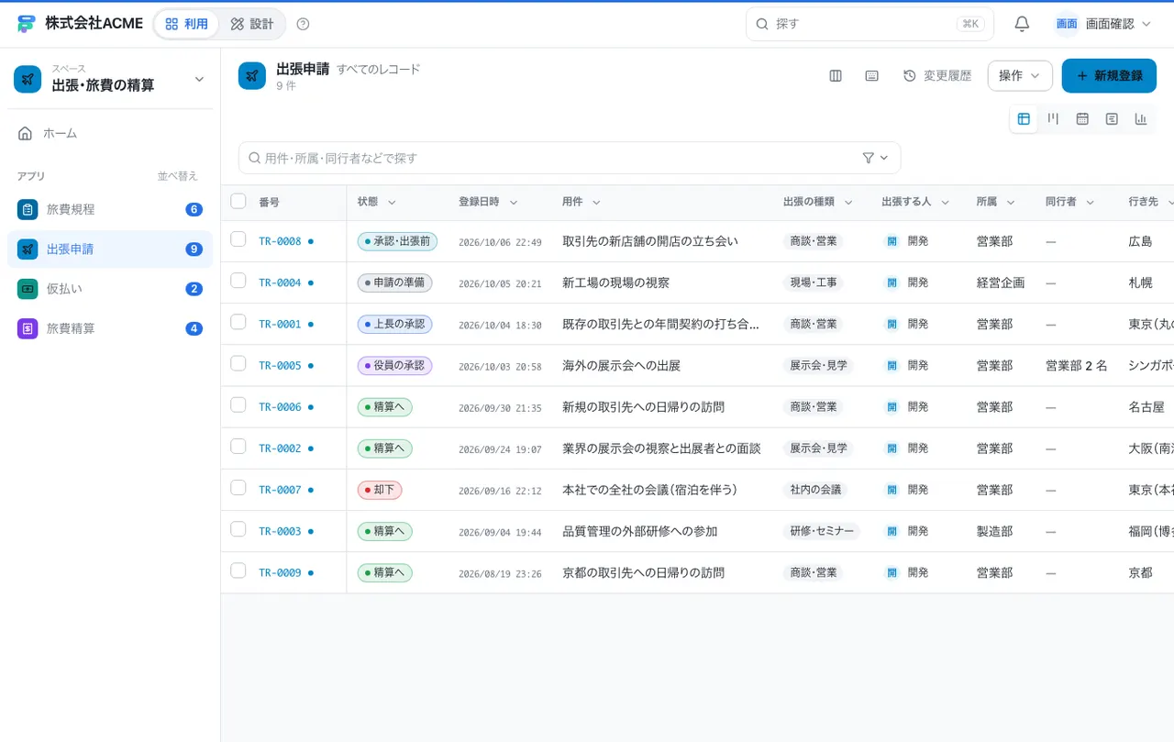Select 出張申請 in the sidebar
This screenshot has height=742, width=1174.
click(110, 249)
